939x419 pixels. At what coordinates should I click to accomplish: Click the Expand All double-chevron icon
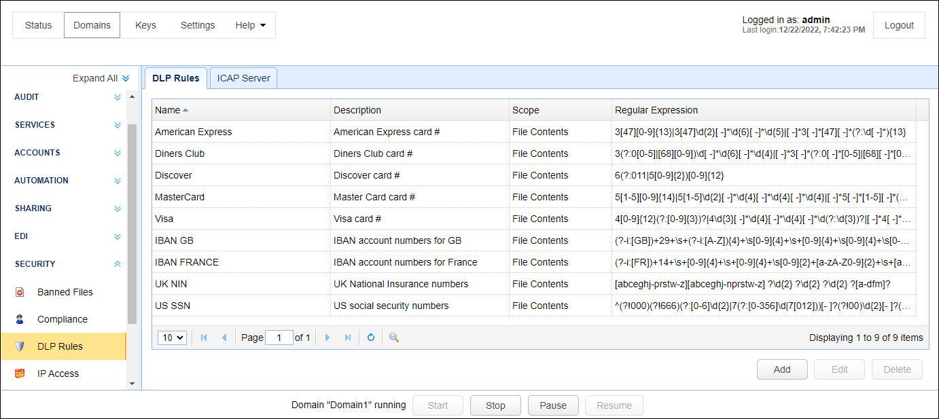126,79
